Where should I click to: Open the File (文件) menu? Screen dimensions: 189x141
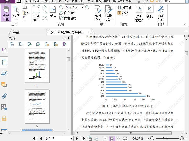[x=8, y=1]
